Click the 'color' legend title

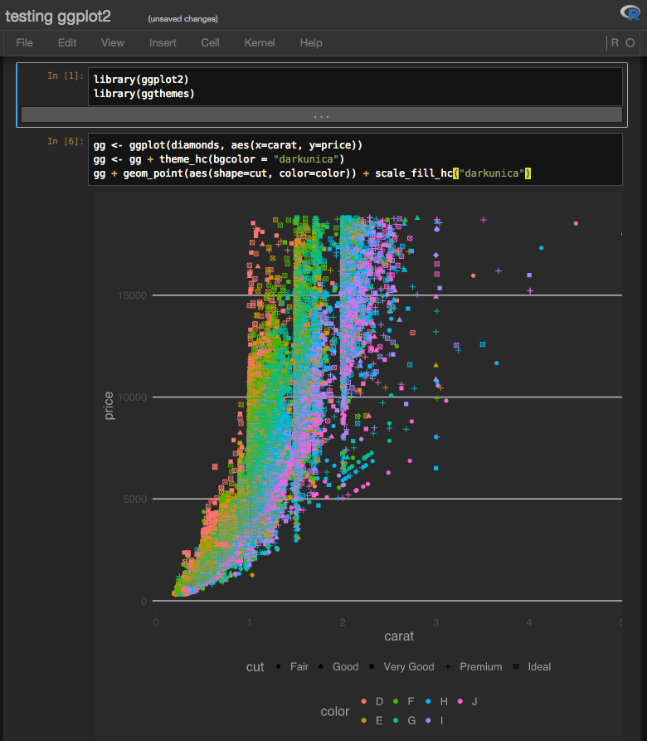coord(335,711)
